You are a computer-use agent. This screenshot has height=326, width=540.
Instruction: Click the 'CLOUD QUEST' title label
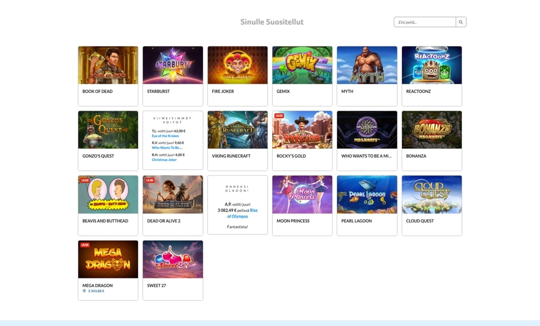point(420,221)
